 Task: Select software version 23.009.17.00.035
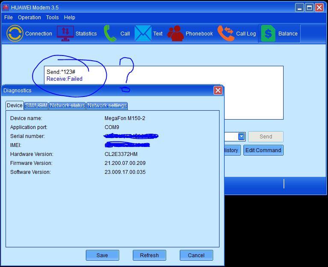click(125, 172)
